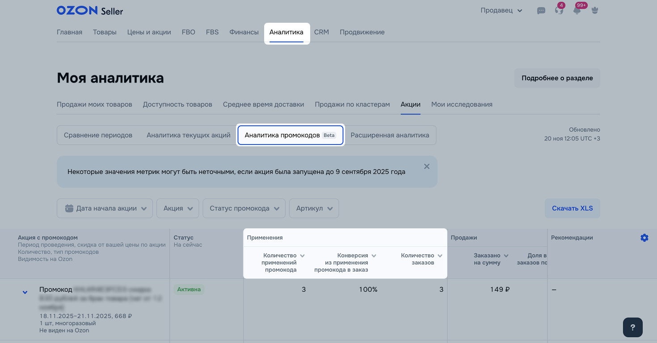The width and height of the screenshot is (657, 343).
Task: Go to Цены и акции menu
Action: click(149, 32)
